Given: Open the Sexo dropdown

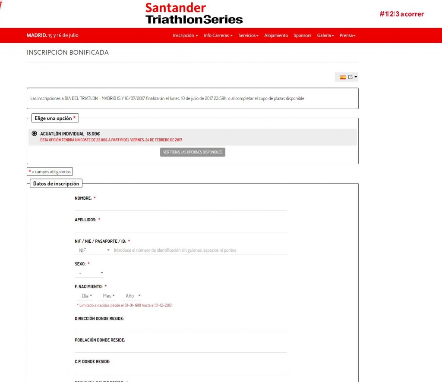Looking at the screenshot, I should click(90, 273).
